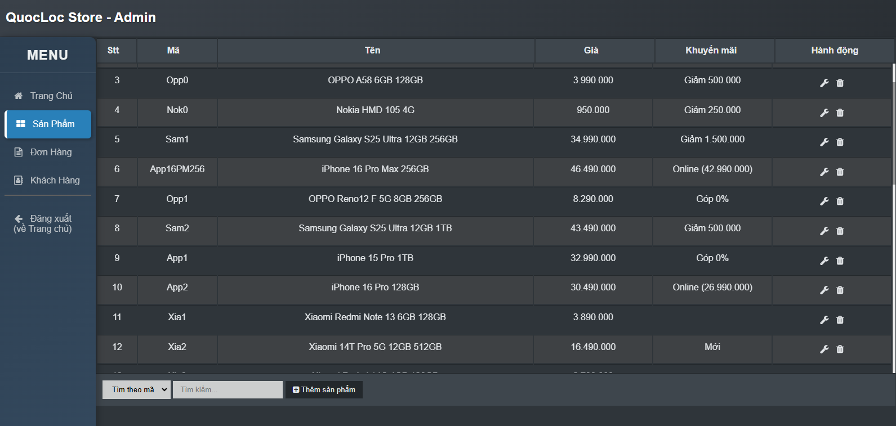896x426 pixels.
Task: Delete the iPhone 15 Pro 1TB entry
Action: 840,261
